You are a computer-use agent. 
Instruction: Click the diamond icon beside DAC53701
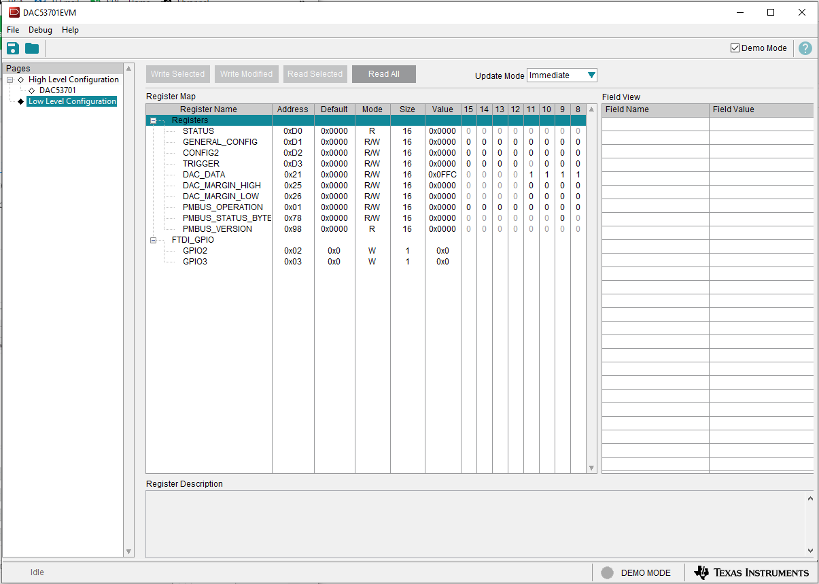(32, 90)
